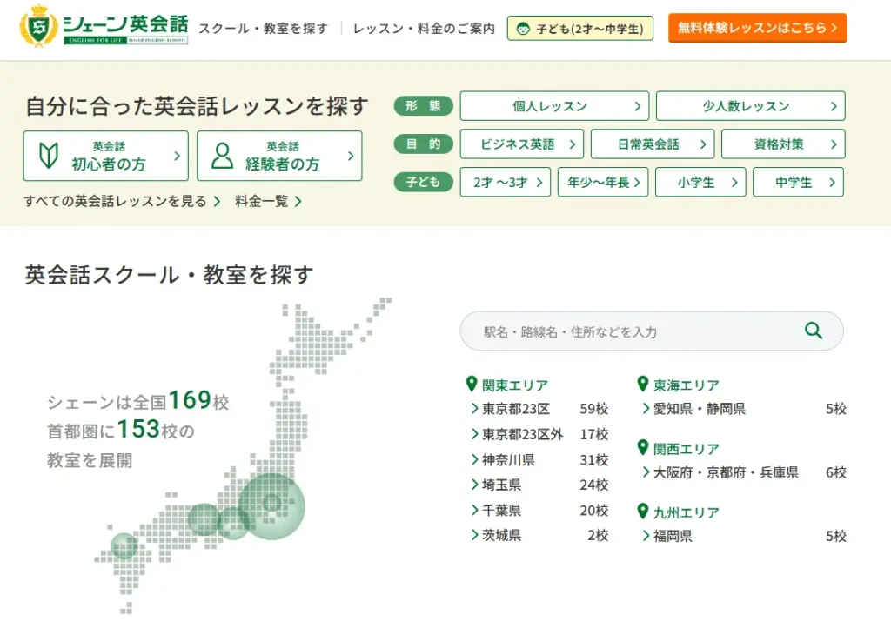891x622 pixels.
Task: Click the Shane English School crest logo
Action: click(x=41, y=28)
